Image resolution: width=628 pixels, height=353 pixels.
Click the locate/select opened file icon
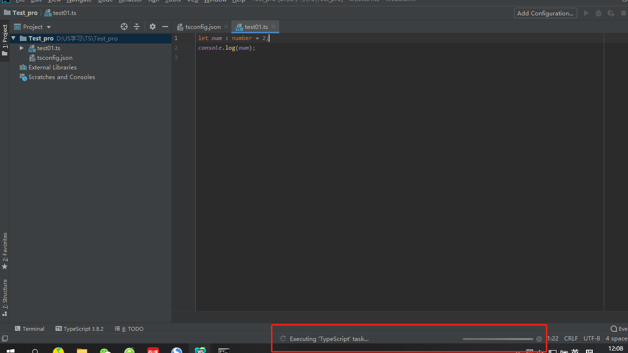click(x=124, y=27)
